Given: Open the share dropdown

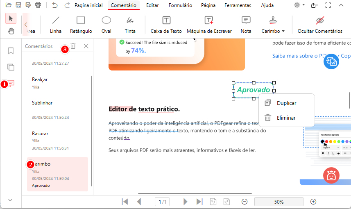Looking at the screenshot, I should [x=314, y=5].
